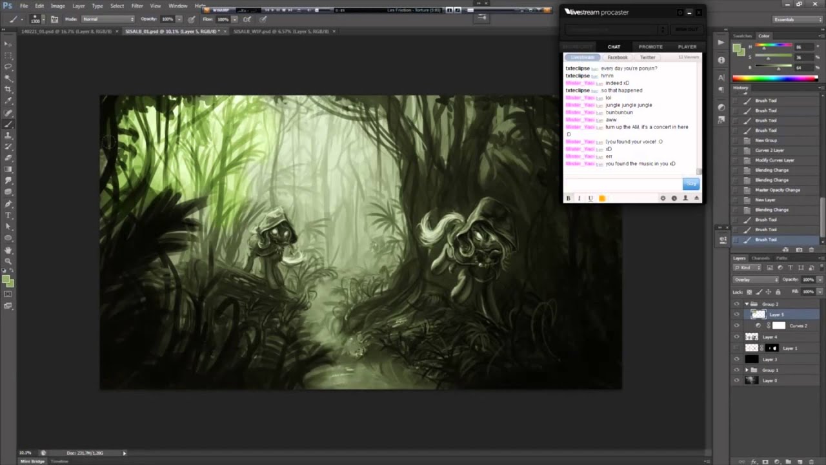This screenshot has width=826, height=465.
Task: Switch to the Channels tab
Action: 761,258
